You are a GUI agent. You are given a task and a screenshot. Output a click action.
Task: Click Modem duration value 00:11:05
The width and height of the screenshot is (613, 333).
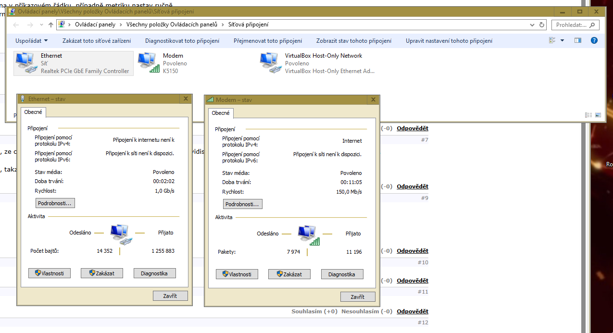click(351, 182)
